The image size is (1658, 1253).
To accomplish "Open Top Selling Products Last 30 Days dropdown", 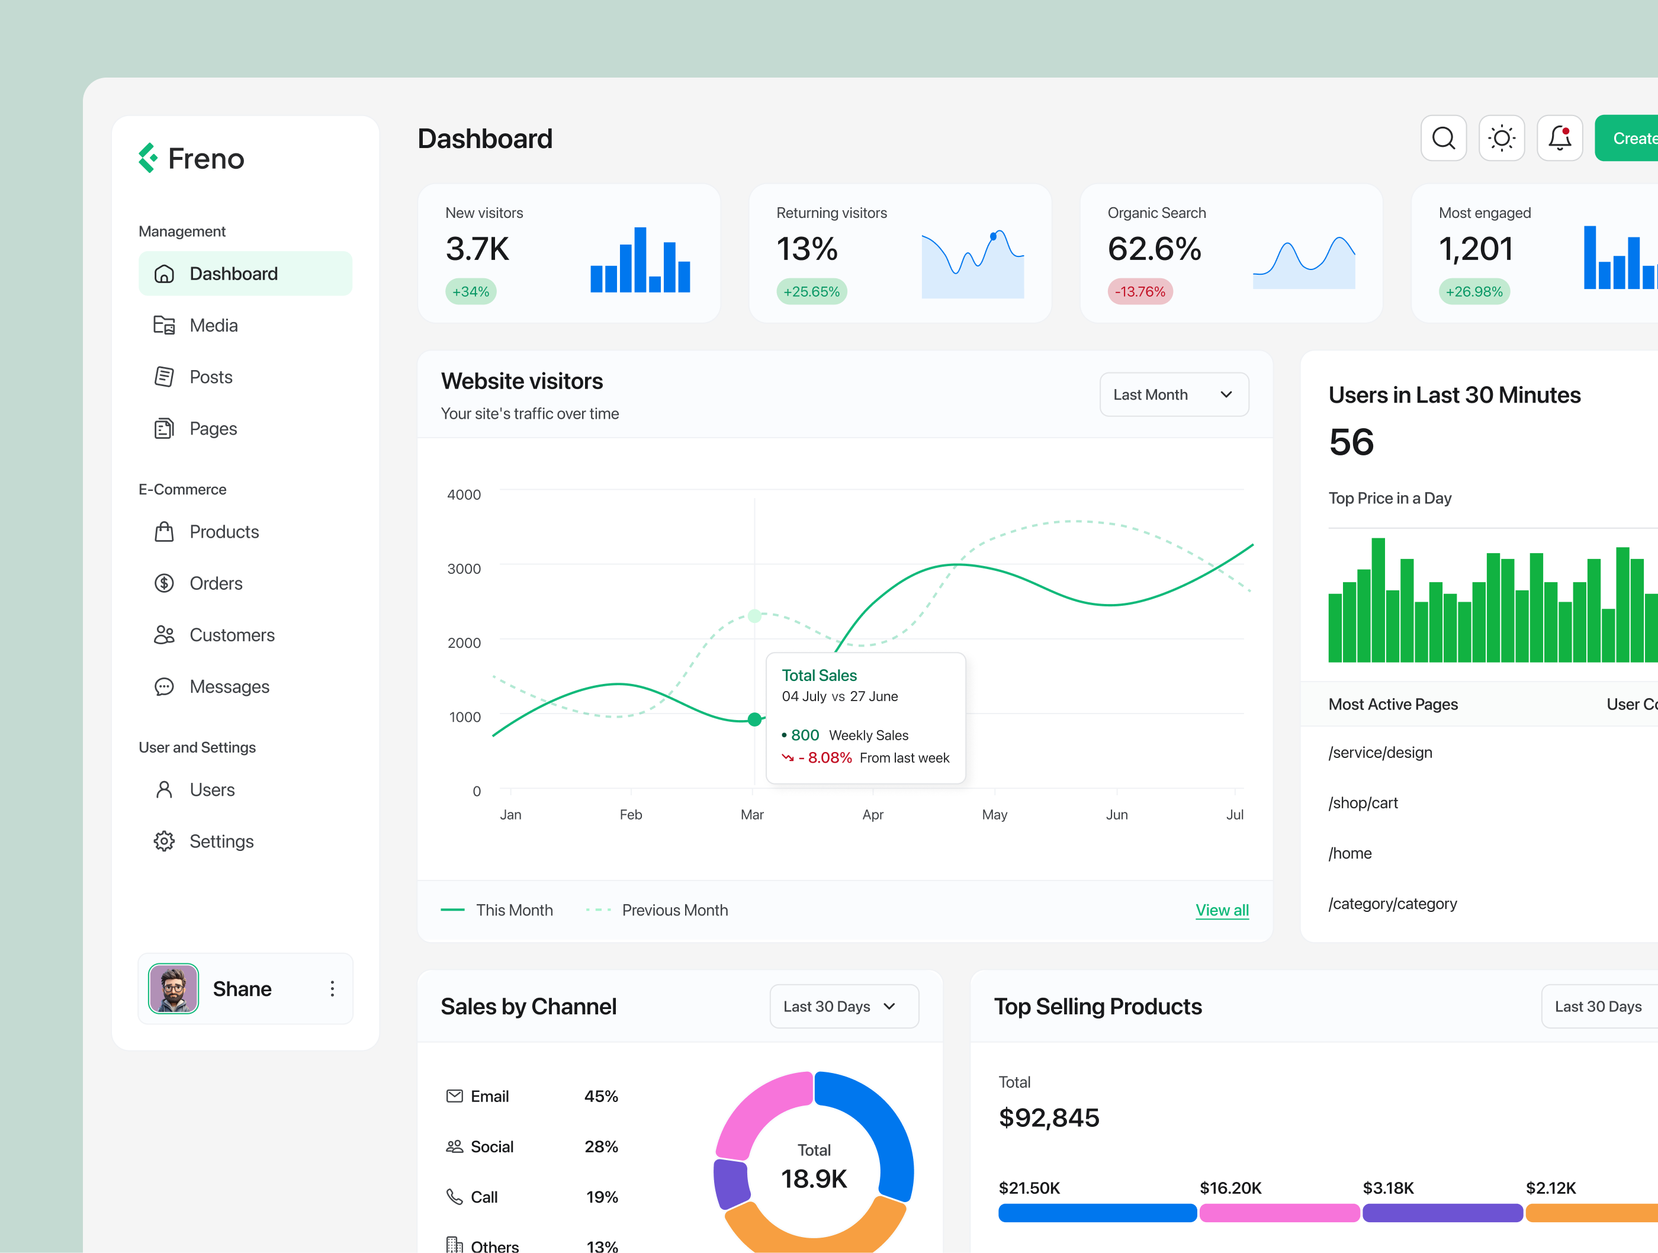I will [x=1598, y=1007].
